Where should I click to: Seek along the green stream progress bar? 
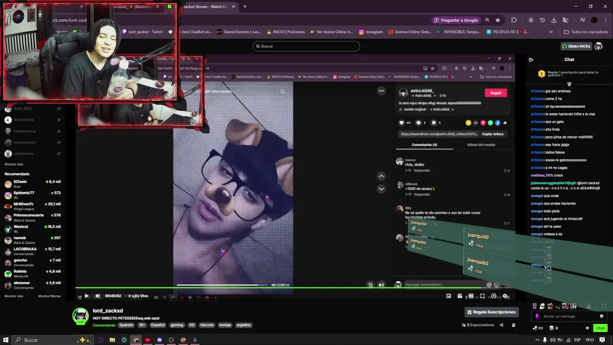point(295,288)
